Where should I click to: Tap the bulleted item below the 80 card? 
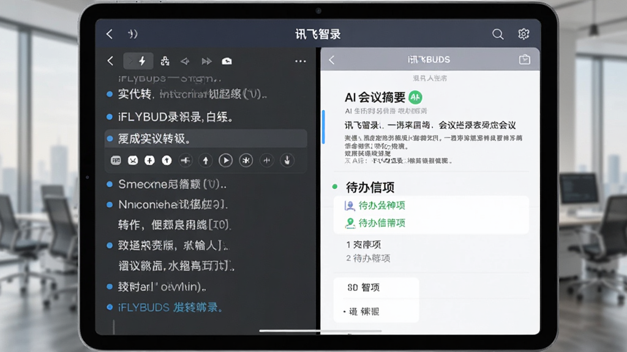[x=361, y=312]
